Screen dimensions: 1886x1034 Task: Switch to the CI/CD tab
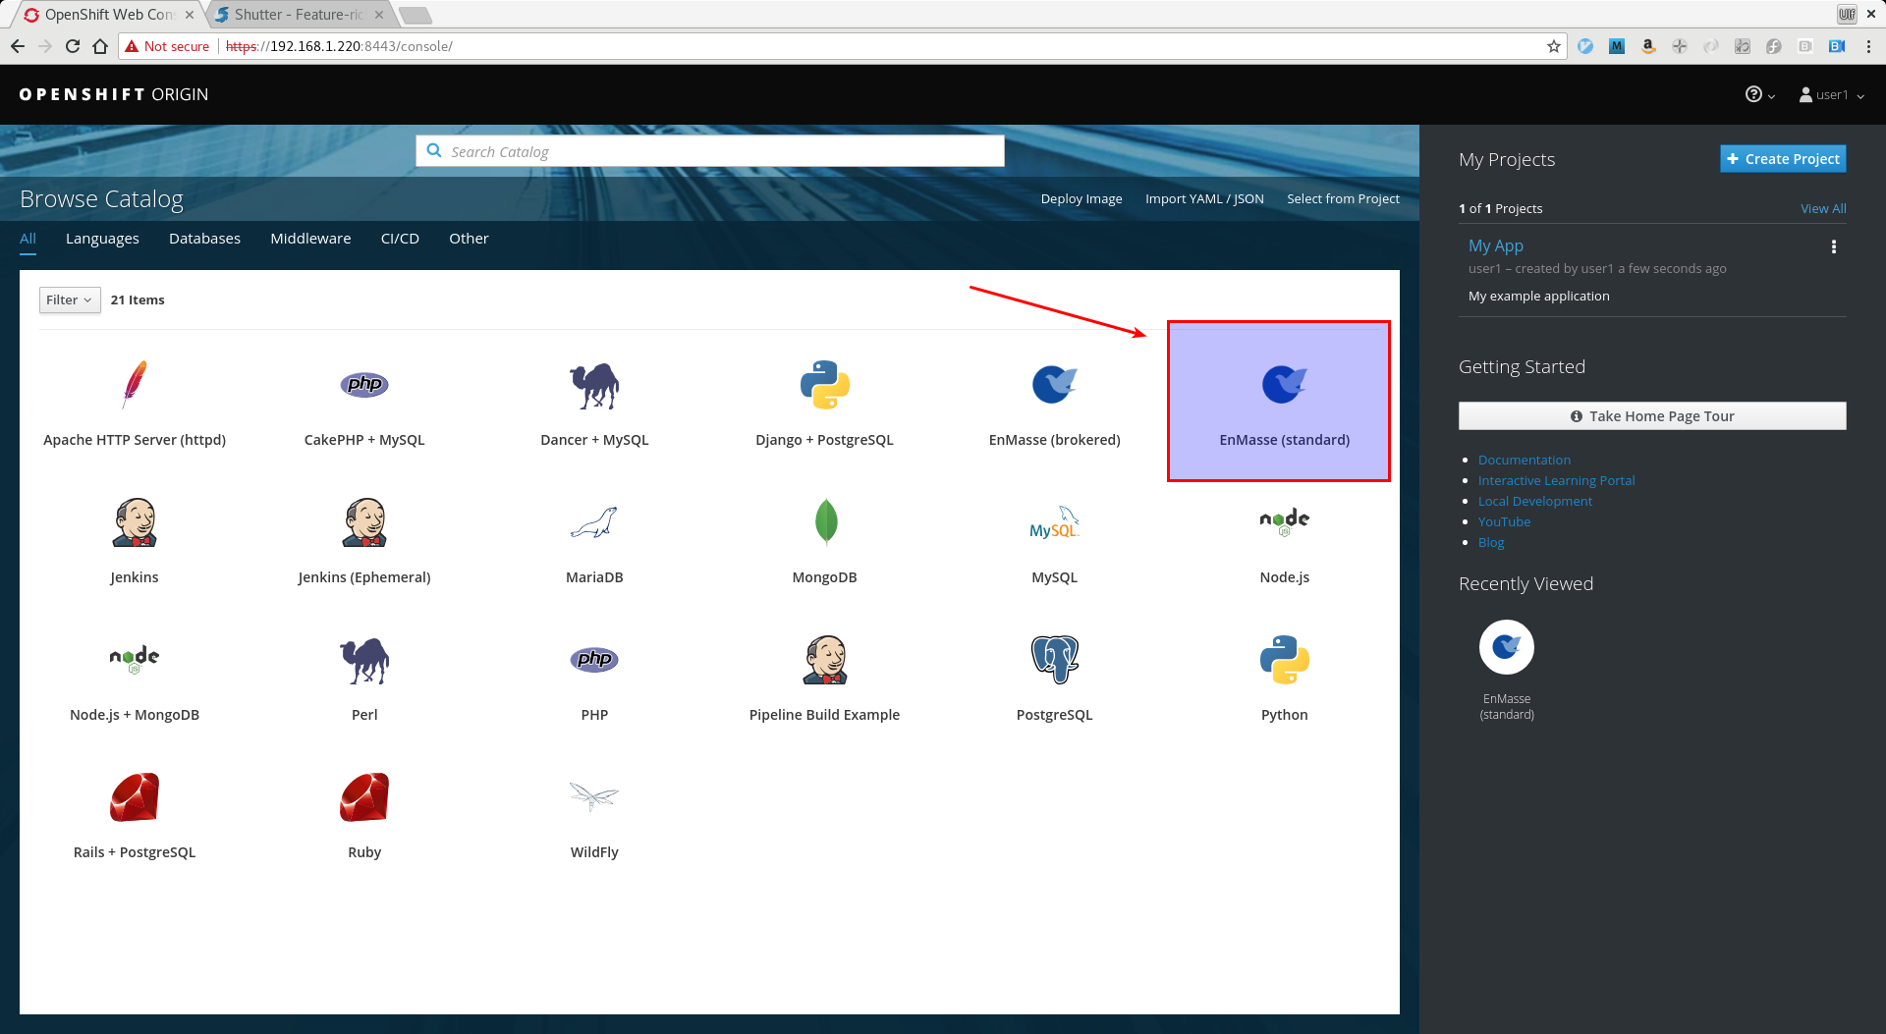click(400, 239)
